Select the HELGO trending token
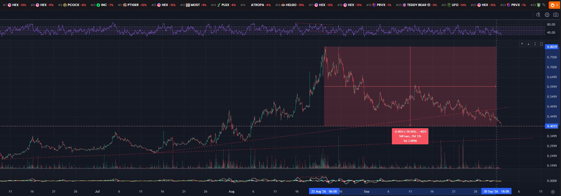 point(290,5)
